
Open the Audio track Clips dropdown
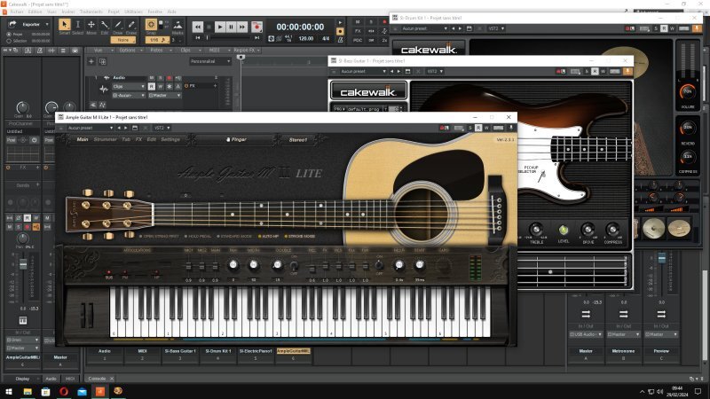point(129,86)
